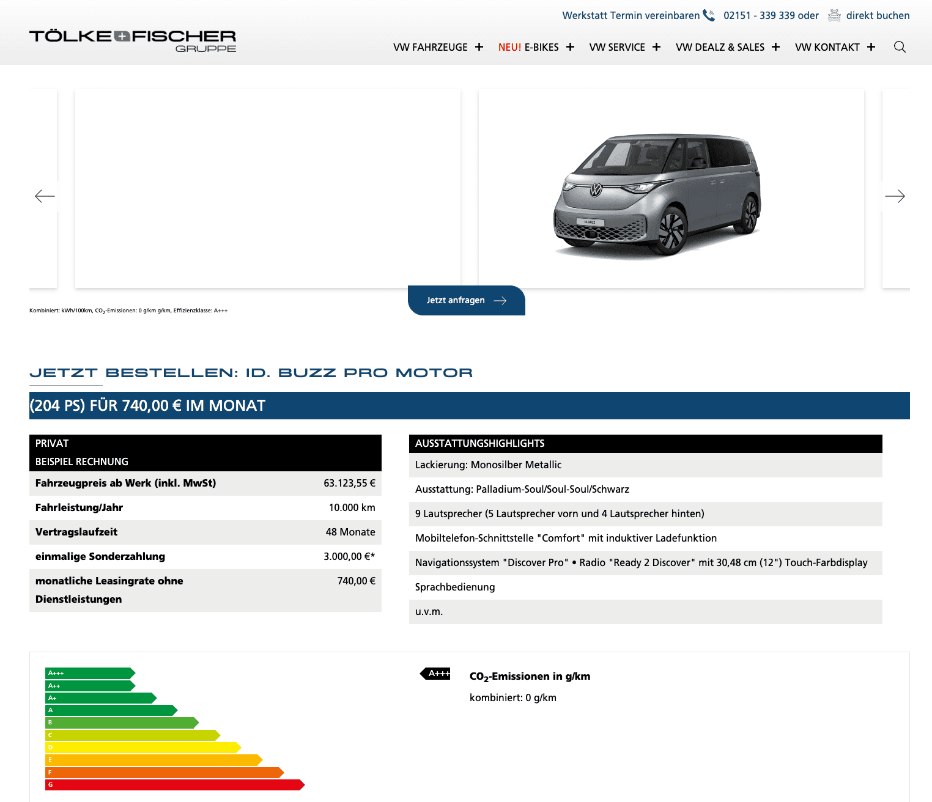Click the 740,00 € leasing rate value
The width and height of the screenshot is (932, 802).
[x=357, y=581]
